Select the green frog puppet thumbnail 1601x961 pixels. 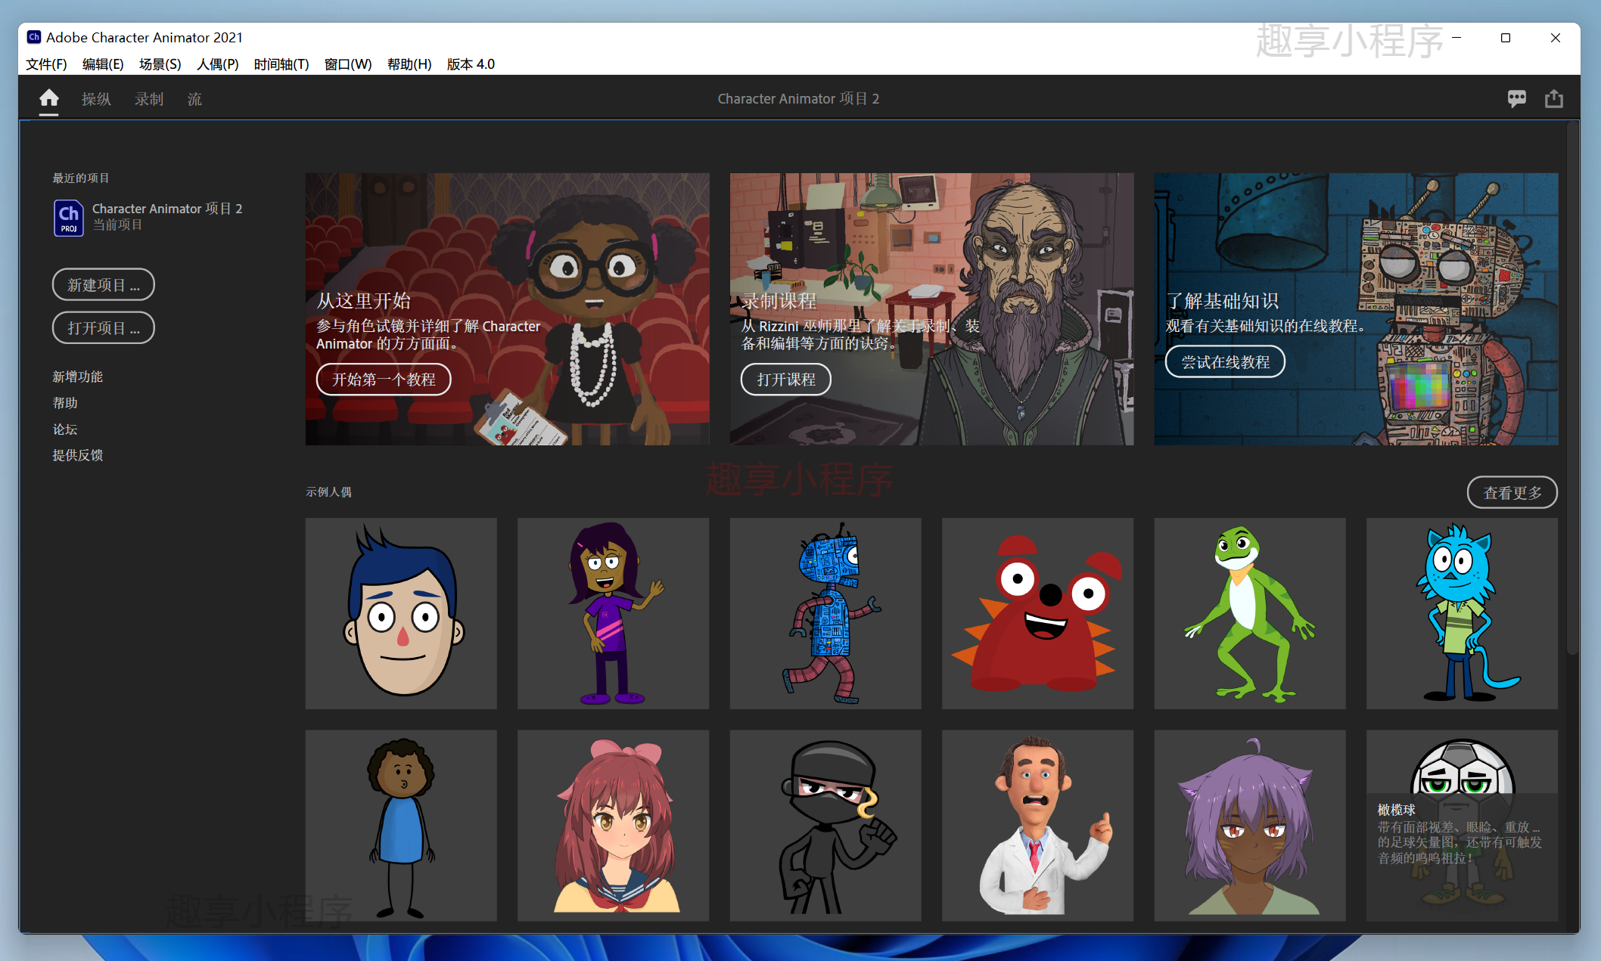coord(1250,613)
